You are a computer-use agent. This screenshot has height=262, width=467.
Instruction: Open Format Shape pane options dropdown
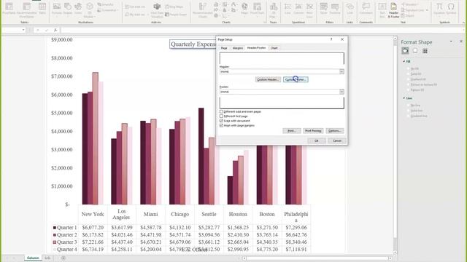451,41
